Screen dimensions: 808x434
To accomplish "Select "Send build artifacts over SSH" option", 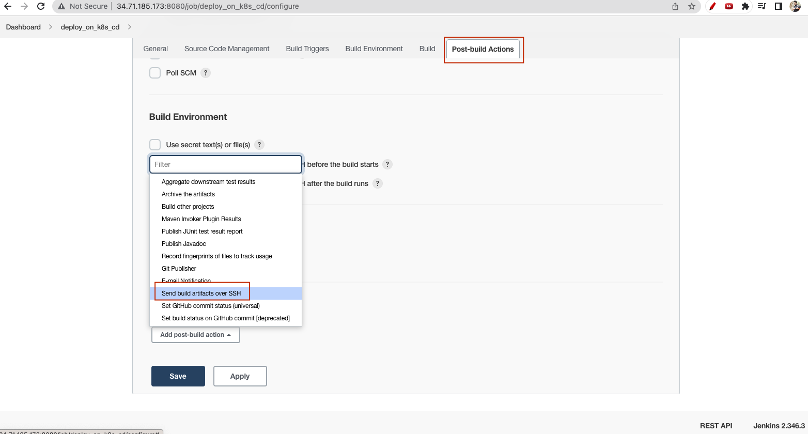I will tap(201, 293).
